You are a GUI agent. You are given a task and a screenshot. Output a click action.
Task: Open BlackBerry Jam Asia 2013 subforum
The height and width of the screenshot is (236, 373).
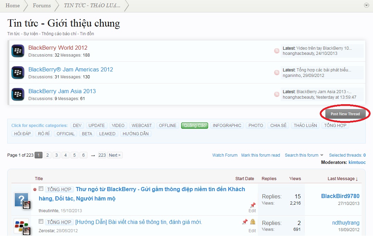click(x=62, y=91)
